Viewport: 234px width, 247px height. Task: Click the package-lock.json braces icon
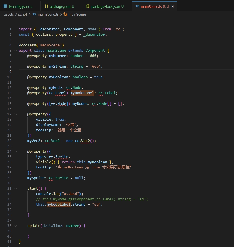pos(88,6)
